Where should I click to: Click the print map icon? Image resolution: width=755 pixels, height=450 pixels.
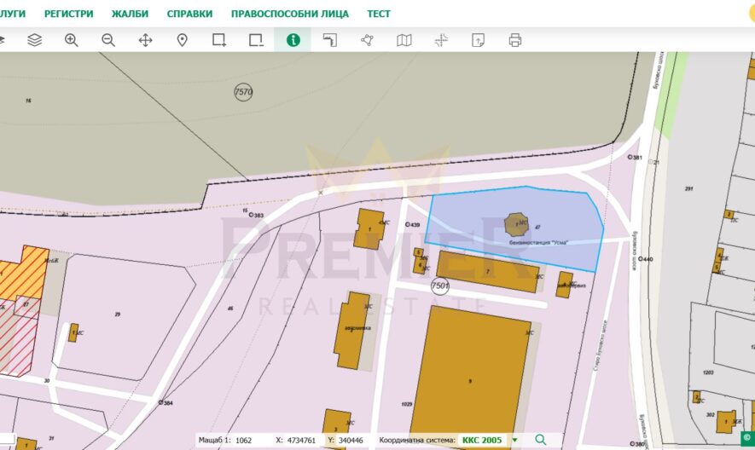514,40
